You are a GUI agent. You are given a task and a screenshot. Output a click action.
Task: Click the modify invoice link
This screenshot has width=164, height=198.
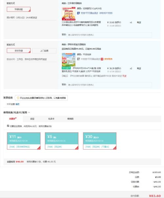tap(17, 104)
